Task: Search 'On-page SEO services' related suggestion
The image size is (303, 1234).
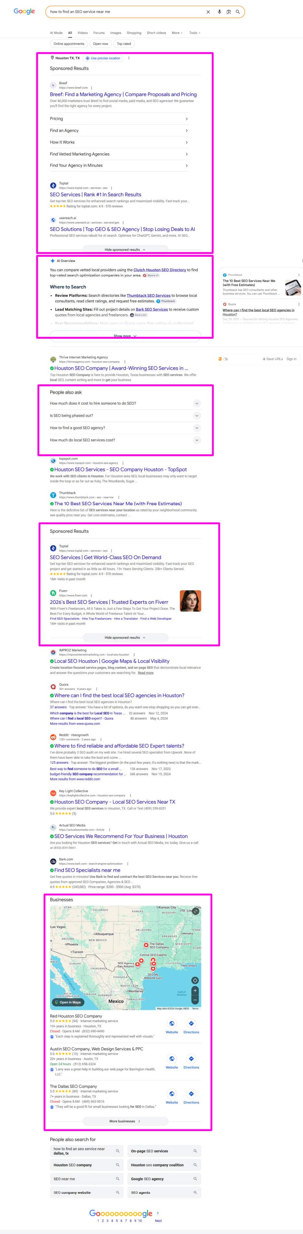Action: pyautogui.click(x=164, y=1151)
